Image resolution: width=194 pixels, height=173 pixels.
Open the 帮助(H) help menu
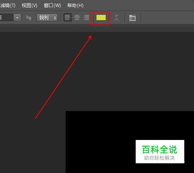(x=75, y=5)
